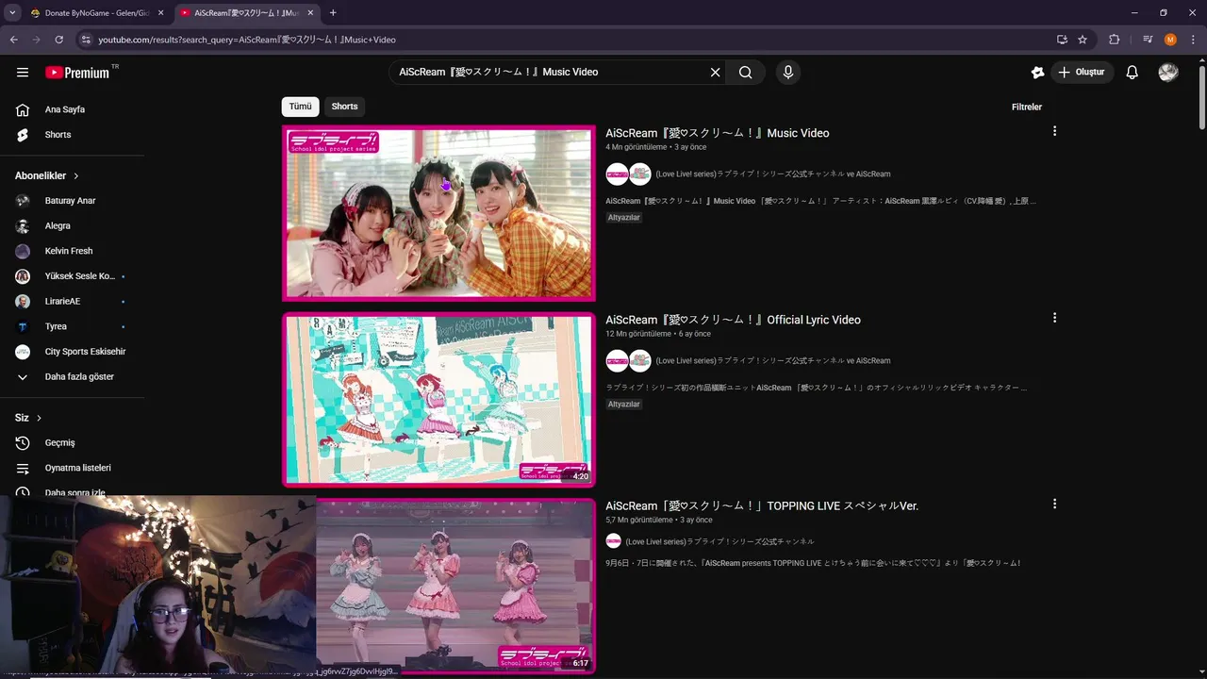Viewport: 1207px width, 679px height.
Task: Open more options for TOPPING LIVE result
Action: pos(1054,505)
